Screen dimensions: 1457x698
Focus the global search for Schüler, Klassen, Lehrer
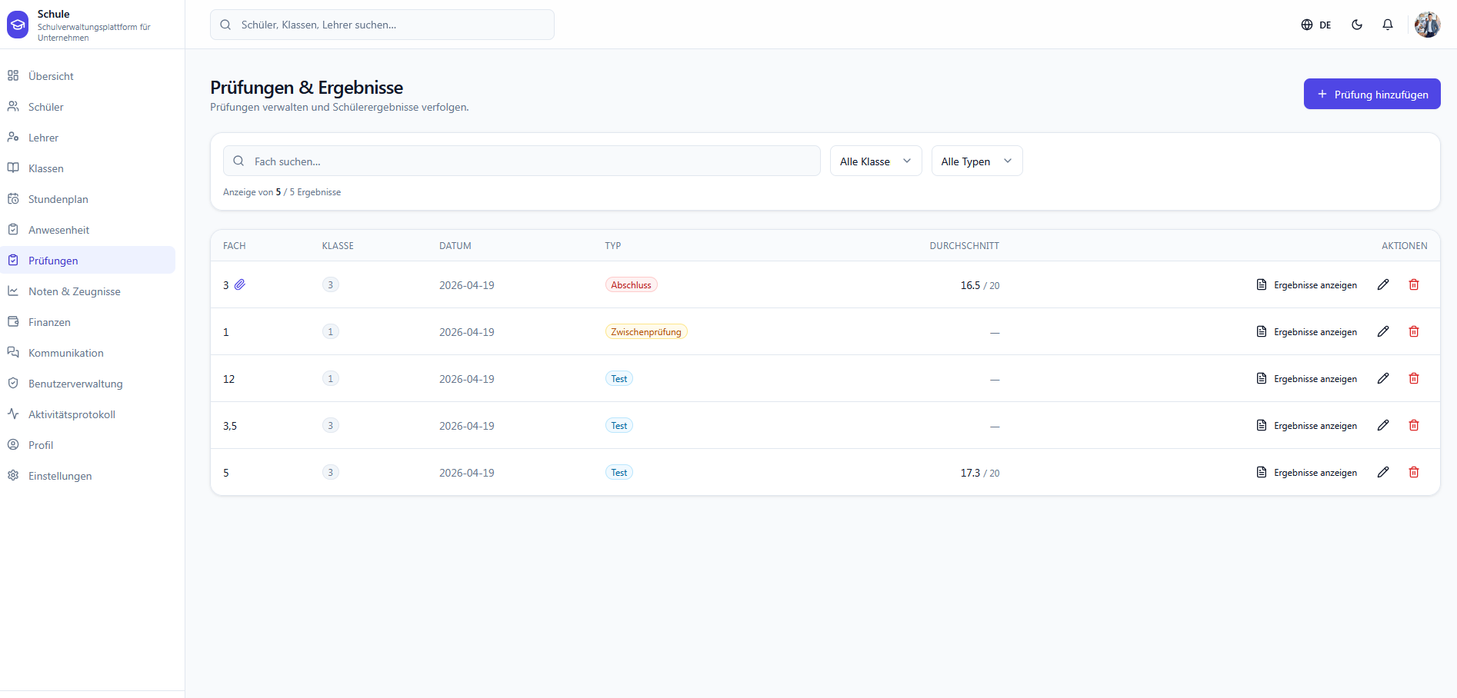point(382,25)
